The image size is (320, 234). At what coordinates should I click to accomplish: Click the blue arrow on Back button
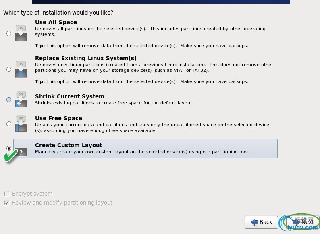point(254,222)
